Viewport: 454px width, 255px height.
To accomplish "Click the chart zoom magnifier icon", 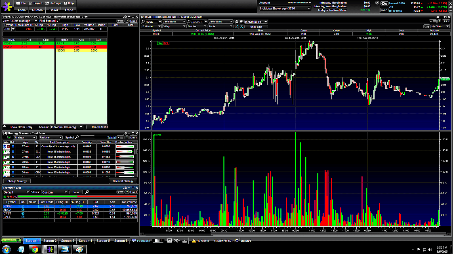I will (x=236, y=22).
